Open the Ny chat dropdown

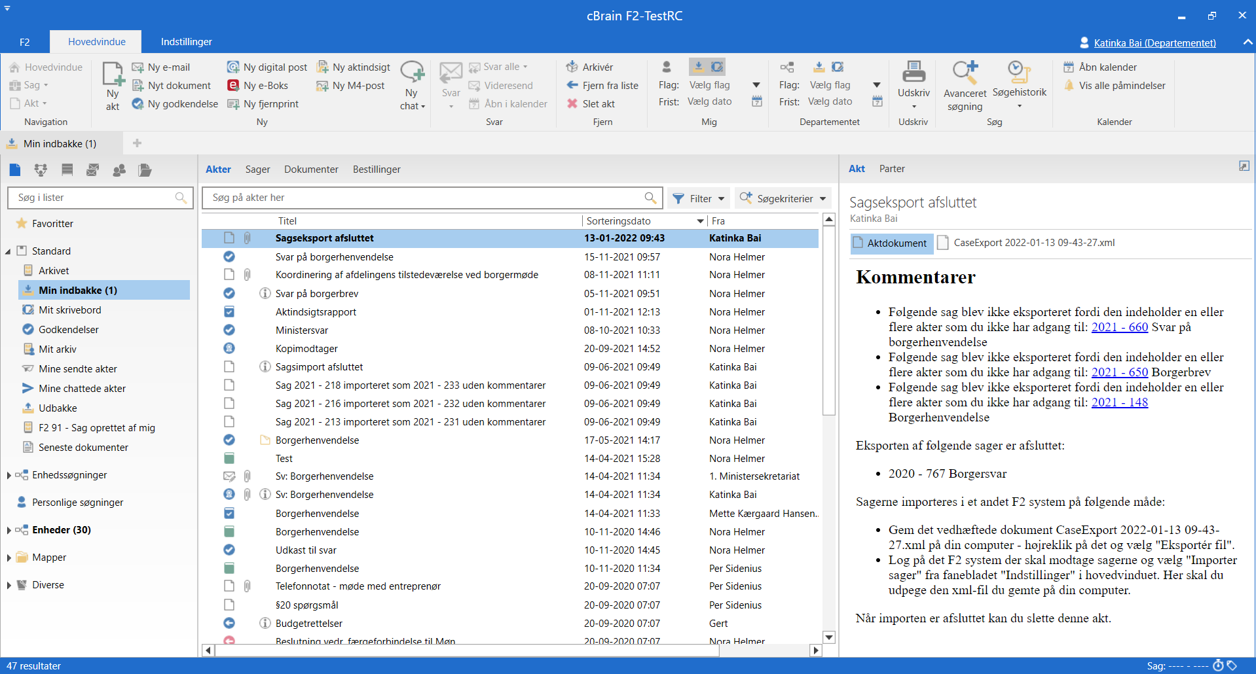413,86
